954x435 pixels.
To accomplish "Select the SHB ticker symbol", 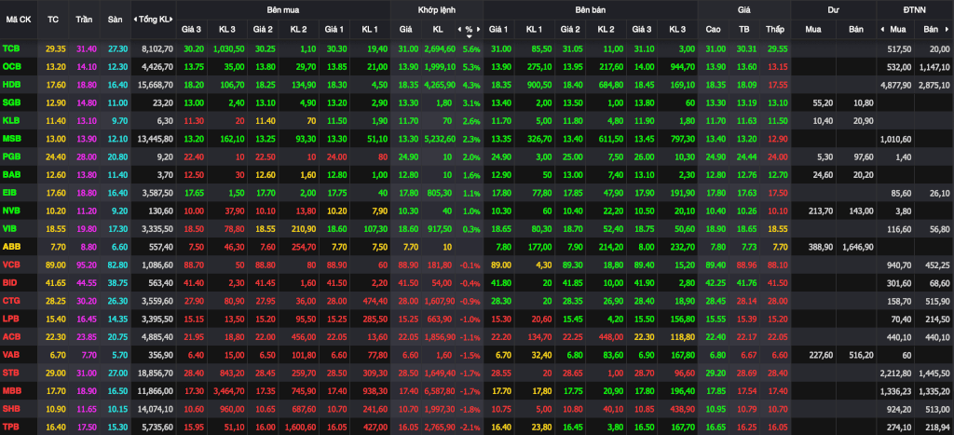I will point(11,410).
